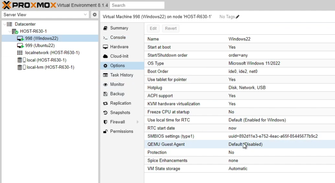Click the search input field
This screenshot has width=335, height=183.
[137, 5]
